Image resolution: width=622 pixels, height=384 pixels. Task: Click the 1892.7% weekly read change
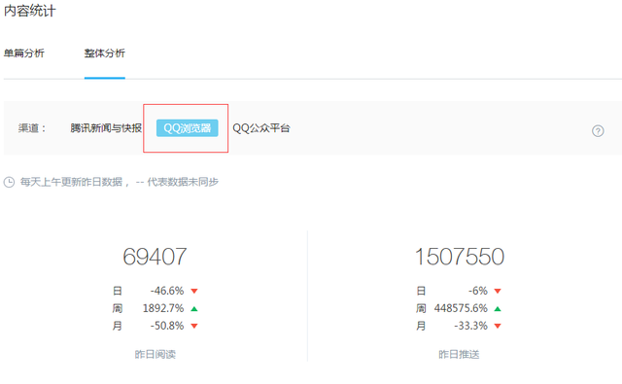(163, 308)
